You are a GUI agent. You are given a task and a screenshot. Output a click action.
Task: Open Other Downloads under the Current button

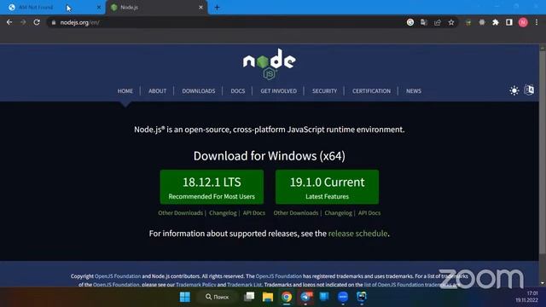(x=296, y=212)
